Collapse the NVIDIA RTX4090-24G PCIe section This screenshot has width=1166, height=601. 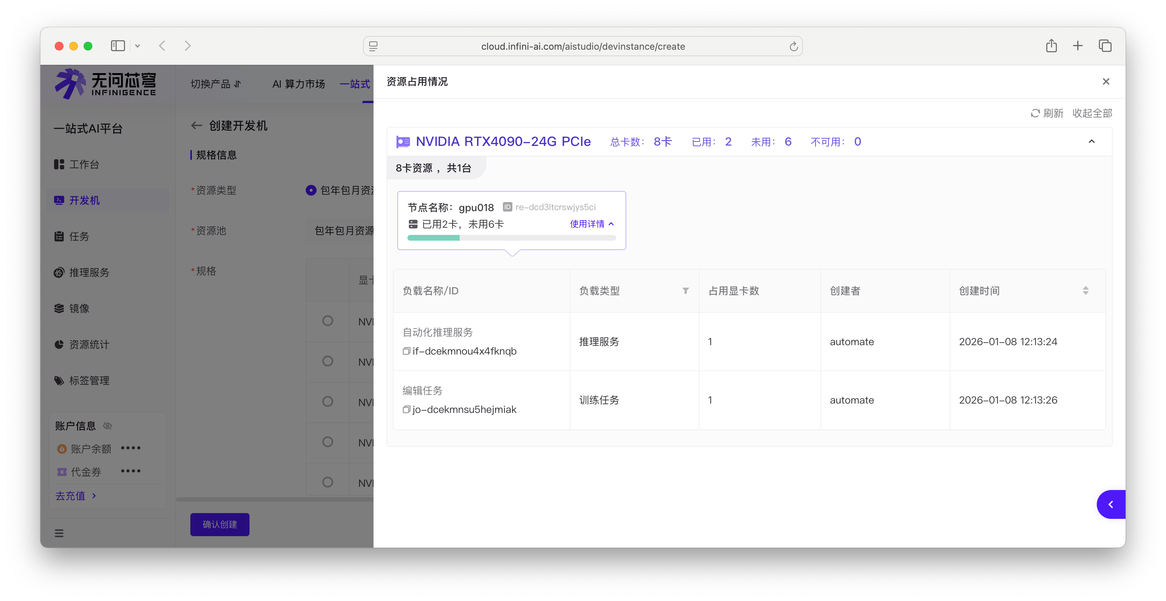pos(1091,142)
